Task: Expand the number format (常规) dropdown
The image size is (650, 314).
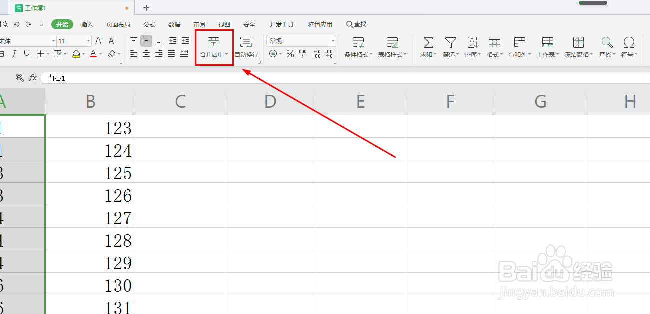Action: pyautogui.click(x=332, y=40)
